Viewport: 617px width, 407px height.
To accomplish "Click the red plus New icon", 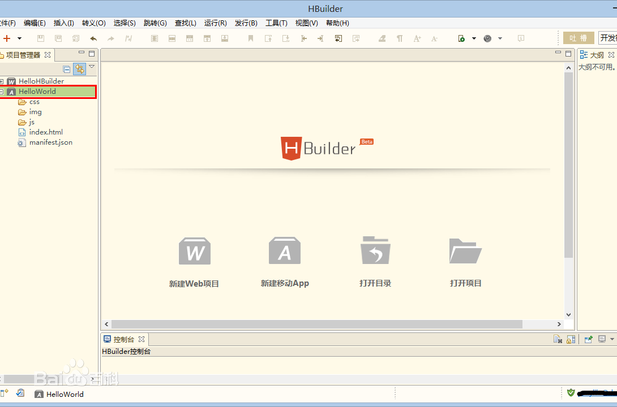I will tap(7, 38).
